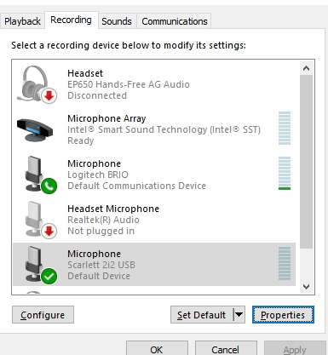
Task: Click the Scarlett 2i2 USB microphone icon
Action: [x=41, y=265]
